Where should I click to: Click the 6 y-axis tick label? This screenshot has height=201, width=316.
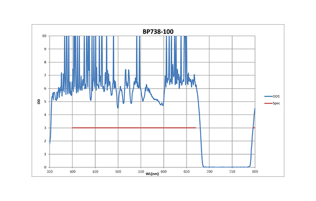(45, 89)
